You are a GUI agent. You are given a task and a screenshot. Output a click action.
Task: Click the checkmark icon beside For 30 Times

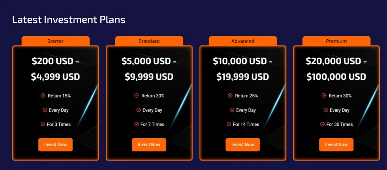click(x=322, y=124)
